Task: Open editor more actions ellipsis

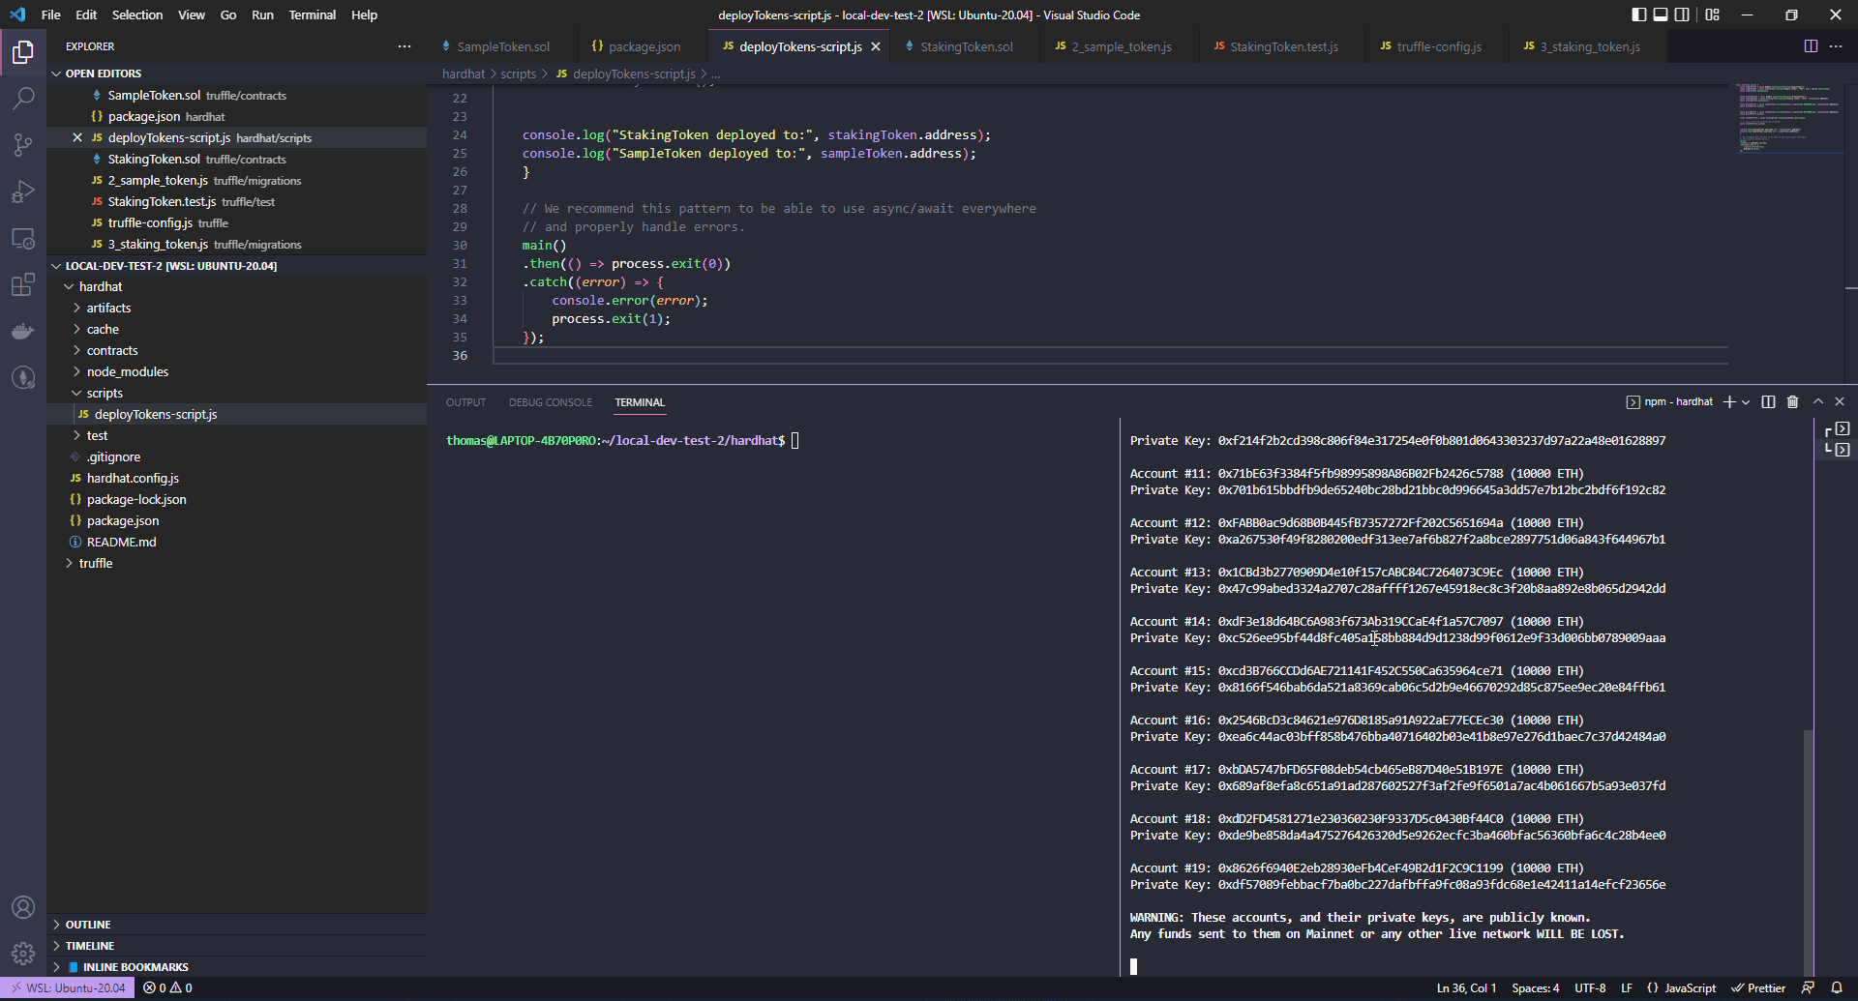Action: pyautogui.click(x=1836, y=46)
